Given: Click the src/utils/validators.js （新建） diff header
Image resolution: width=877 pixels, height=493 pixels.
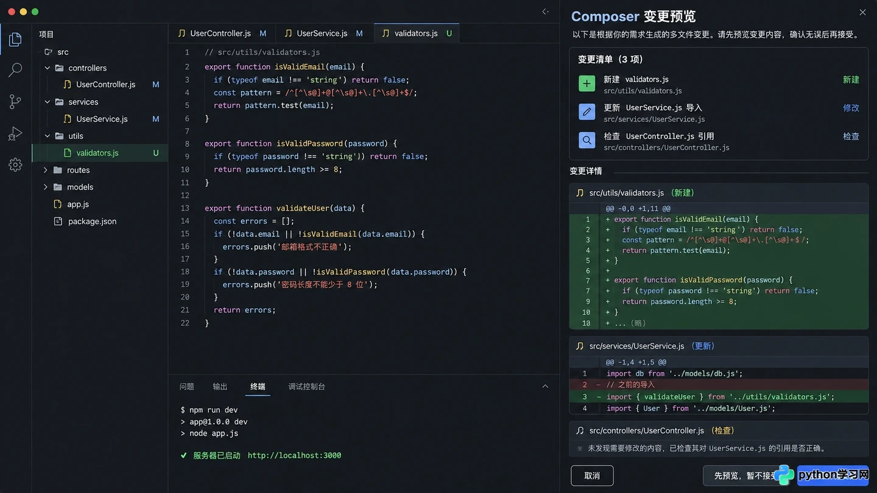Looking at the screenshot, I should click(x=719, y=193).
